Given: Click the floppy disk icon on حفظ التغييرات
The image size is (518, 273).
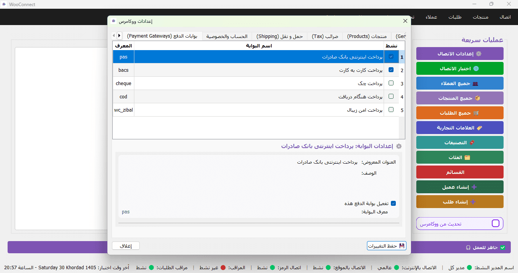Looking at the screenshot, I should coord(402,246).
